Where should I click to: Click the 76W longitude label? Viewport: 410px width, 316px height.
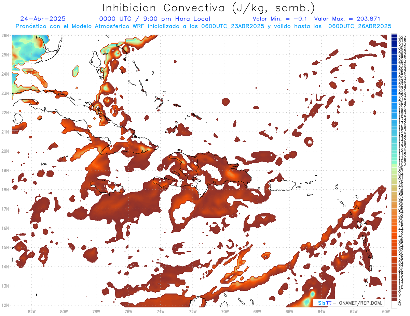click(128, 311)
